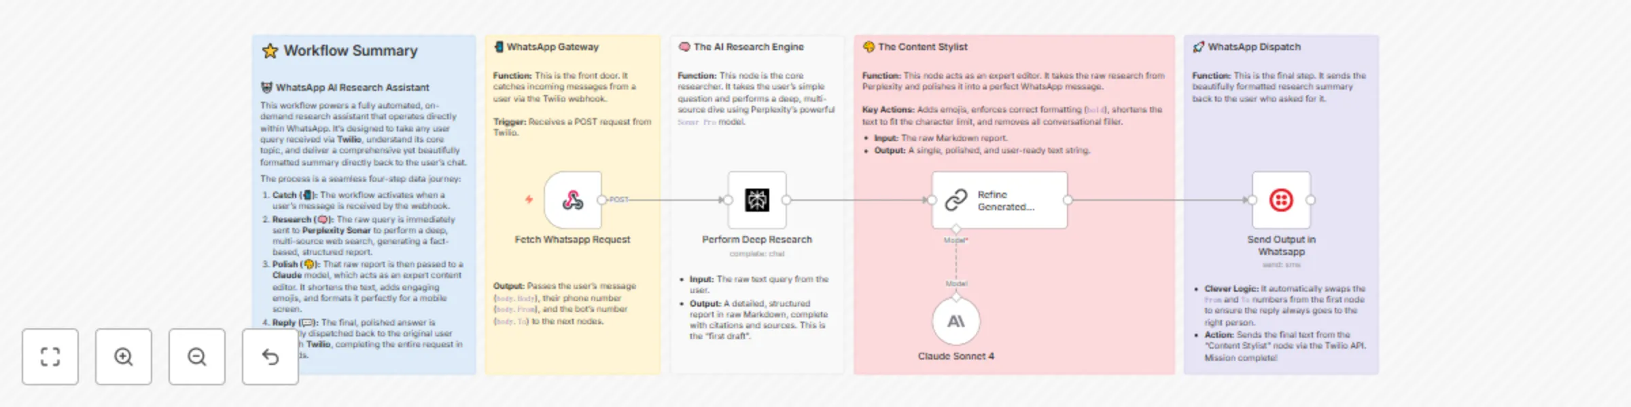Click the lightning bolt trigger icon
Screen dimensions: 1631x407
click(x=529, y=200)
